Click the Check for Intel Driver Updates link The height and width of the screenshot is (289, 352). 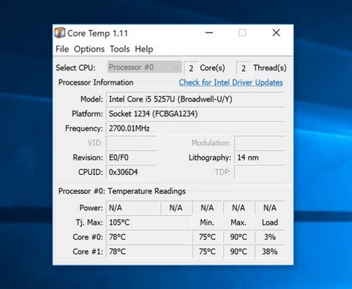[230, 82]
